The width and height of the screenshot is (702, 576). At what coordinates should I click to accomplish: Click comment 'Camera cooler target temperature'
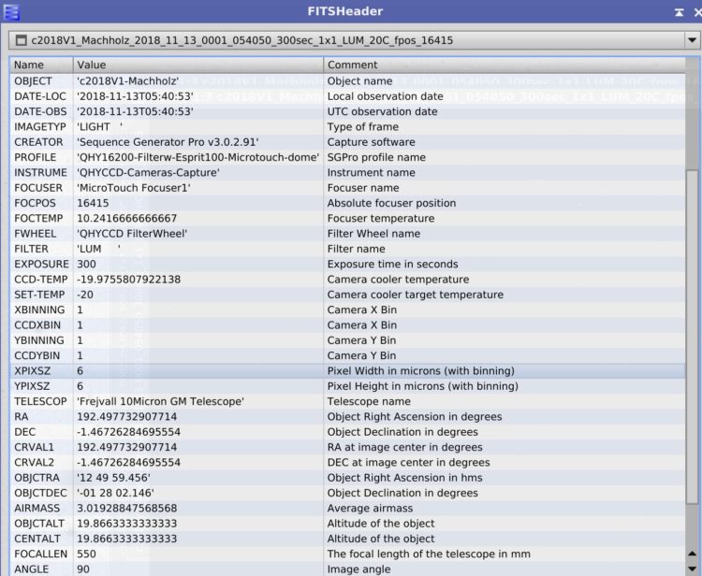click(x=415, y=295)
